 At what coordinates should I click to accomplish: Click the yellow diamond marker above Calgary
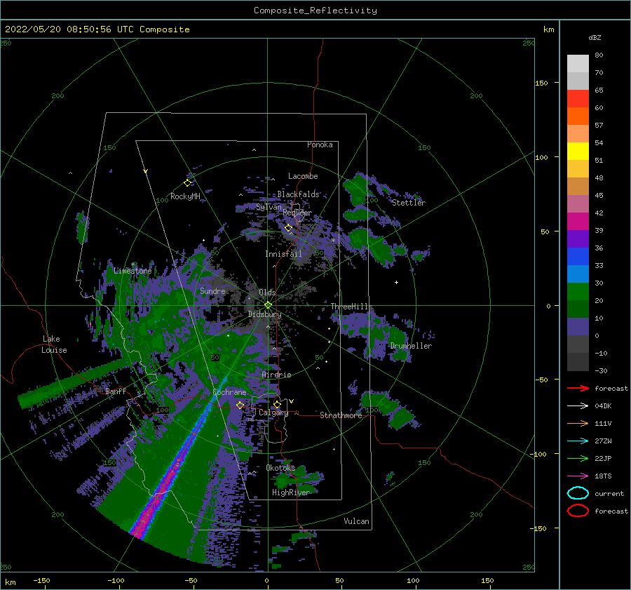pyautogui.click(x=277, y=404)
